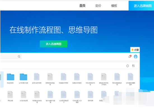Focus the file search input box
Image resolution: width=154 pixels, height=110 pixels.
point(11,57)
